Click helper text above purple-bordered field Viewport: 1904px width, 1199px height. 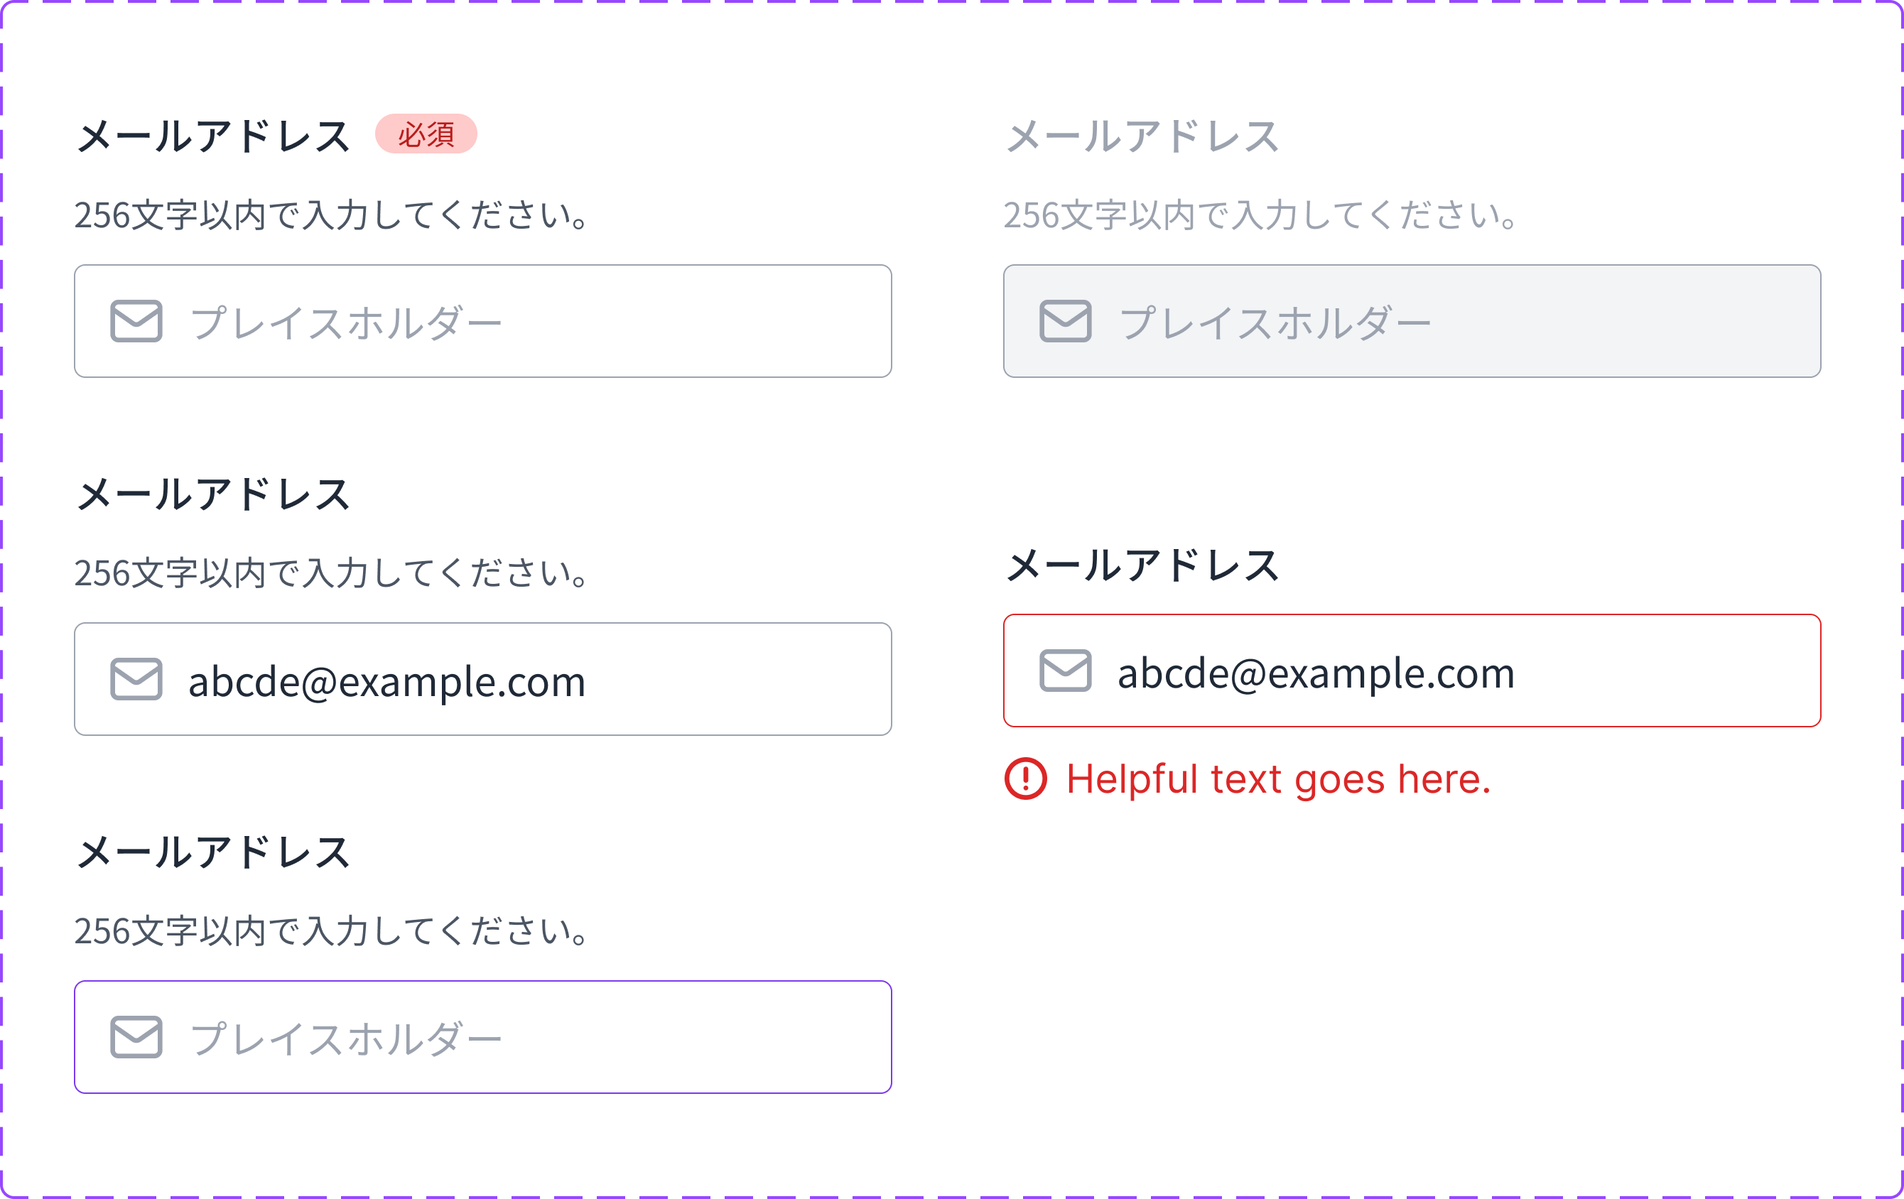tap(332, 931)
